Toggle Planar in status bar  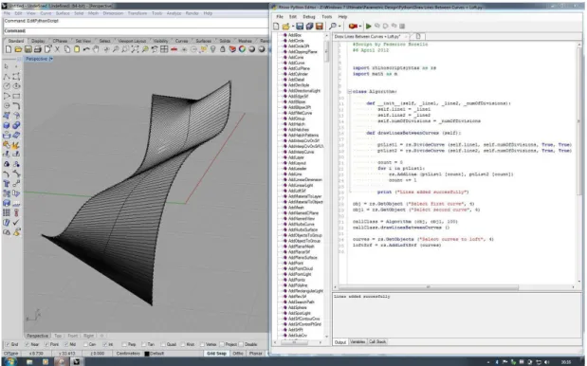[x=256, y=354]
